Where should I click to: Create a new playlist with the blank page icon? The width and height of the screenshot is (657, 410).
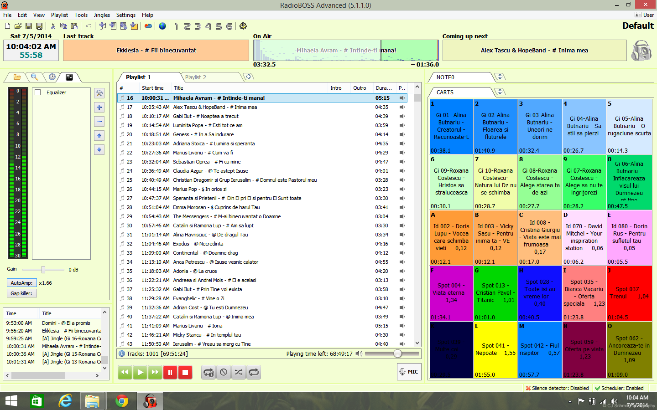coord(8,26)
